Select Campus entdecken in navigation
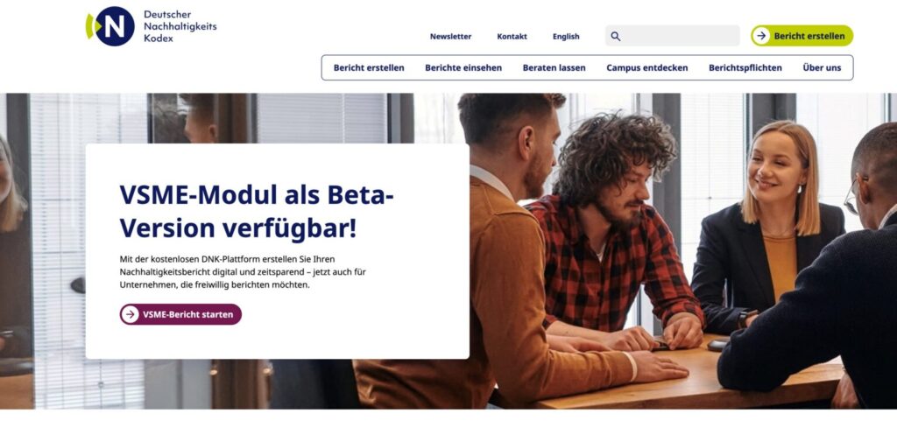This screenshot has width=897, height=428. tap(647, 67)
